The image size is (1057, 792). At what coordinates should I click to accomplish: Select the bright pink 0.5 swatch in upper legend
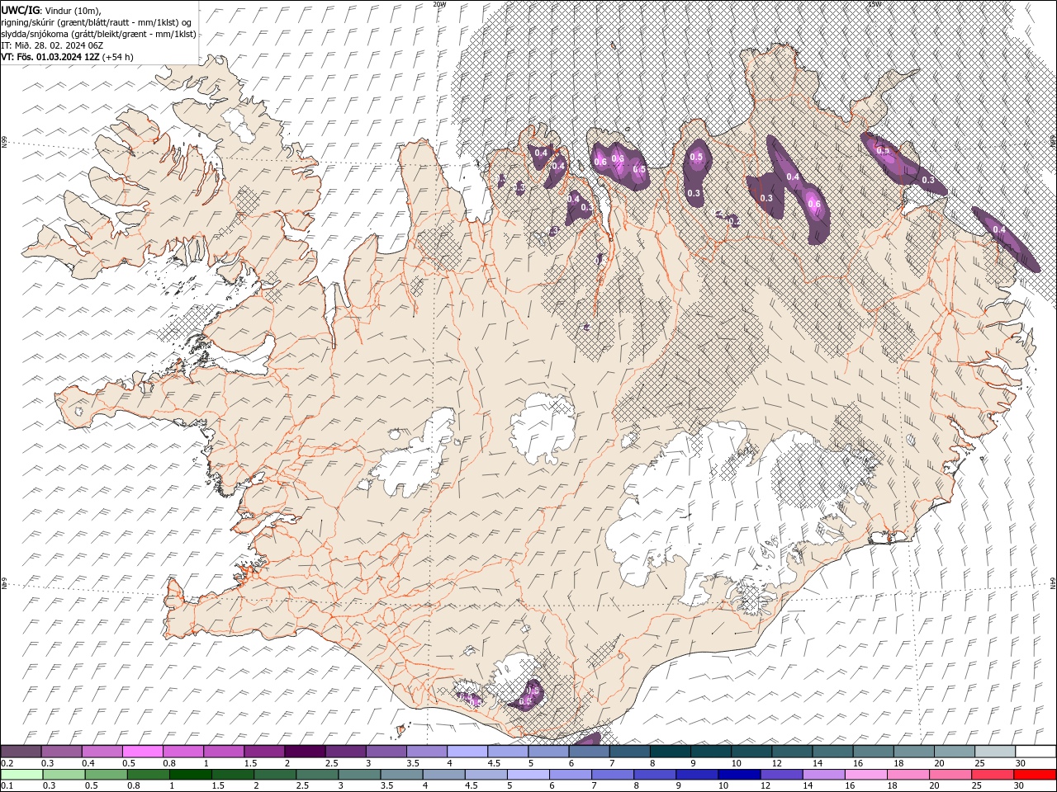(x=142, y=752)
